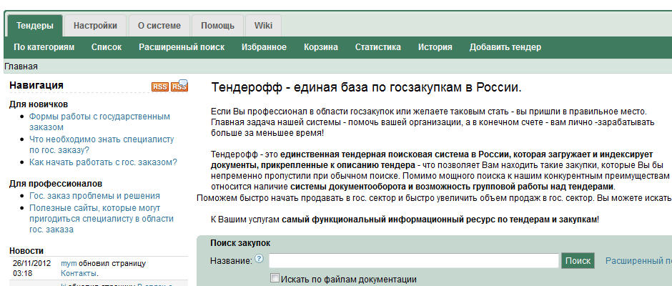Open Полезные сайты link

[x=101, y=219]
